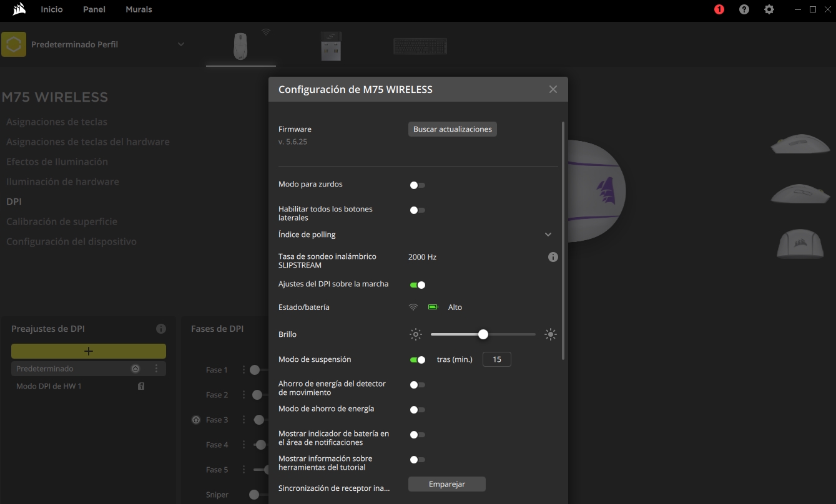Click the Sniper DPI slider handle
This screenshot has width=836, height=504.
coord(253,495)
